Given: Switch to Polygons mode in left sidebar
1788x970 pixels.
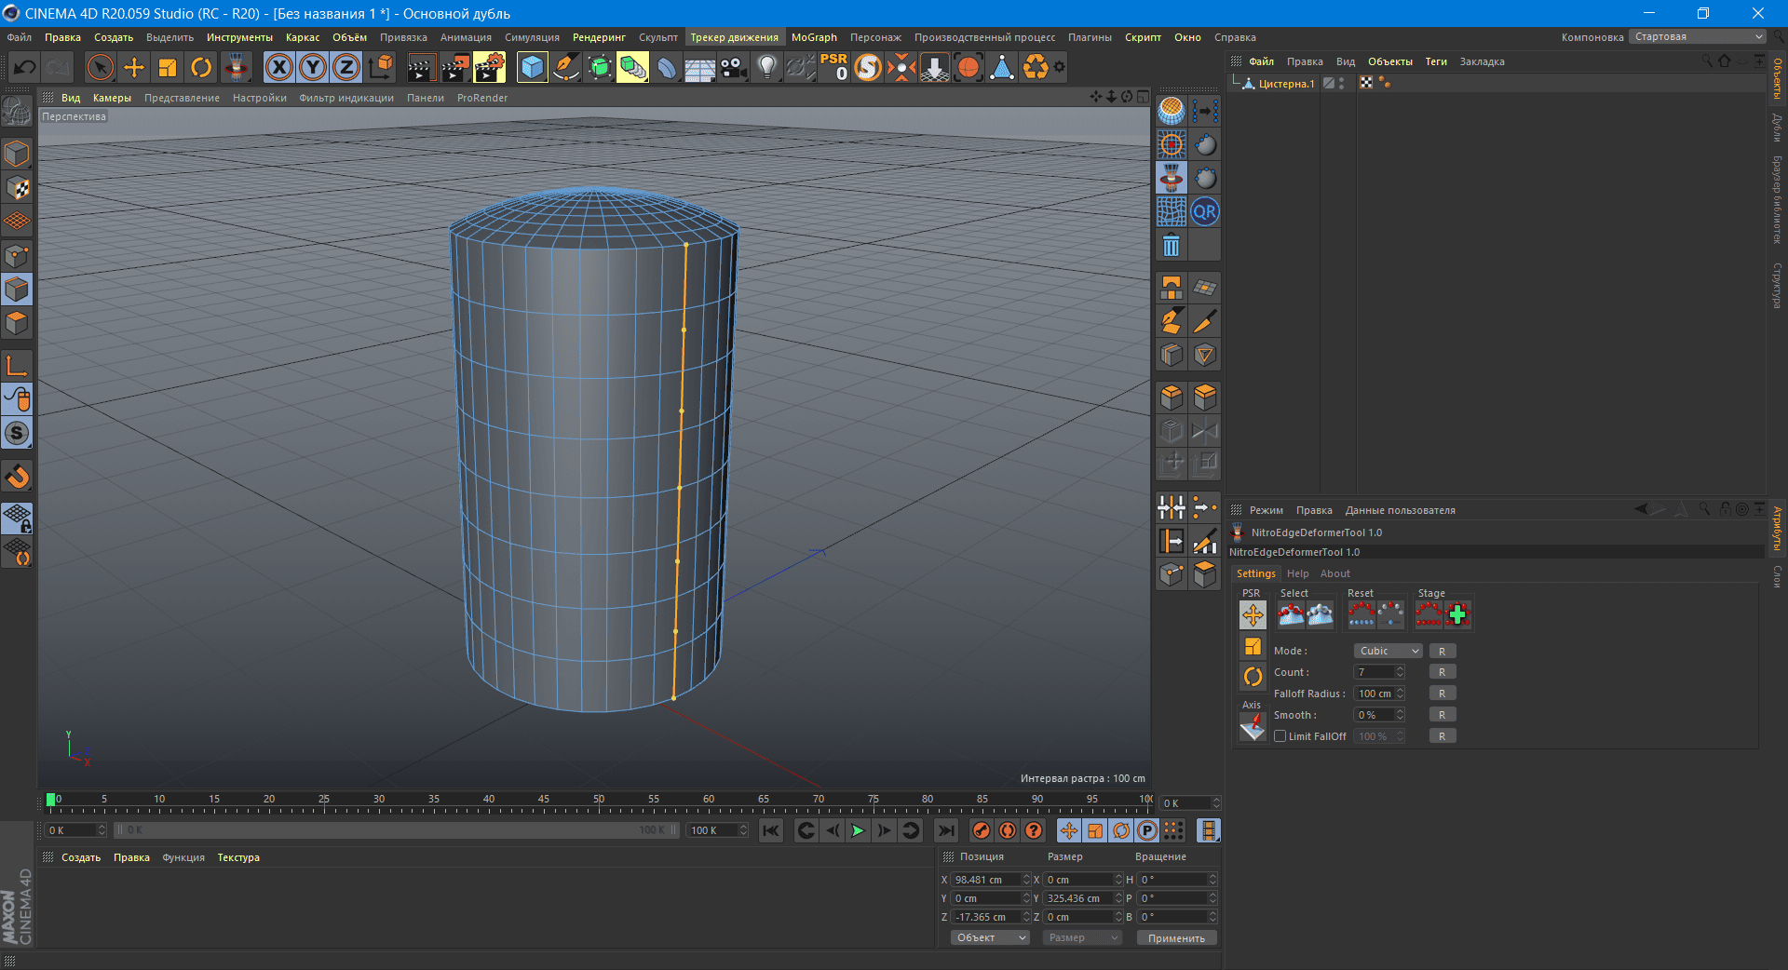Looking at the screenshot, I should [x=17, y=323].
